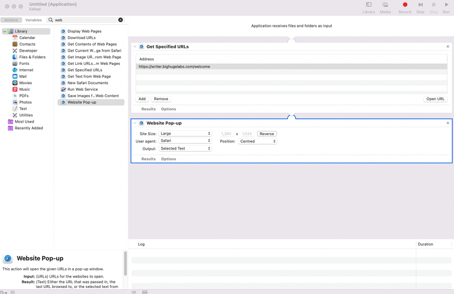
Task: Select the Get Link URLs from Web Pages action
Action: [90, 64]
